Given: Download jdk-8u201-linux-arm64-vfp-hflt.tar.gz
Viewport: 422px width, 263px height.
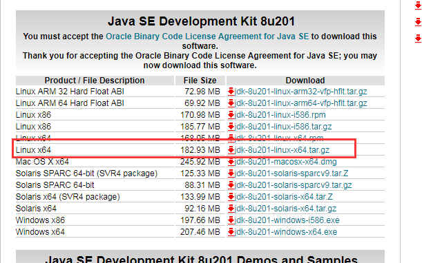Looking at the screenshot, I should click(x=301, y=103).
